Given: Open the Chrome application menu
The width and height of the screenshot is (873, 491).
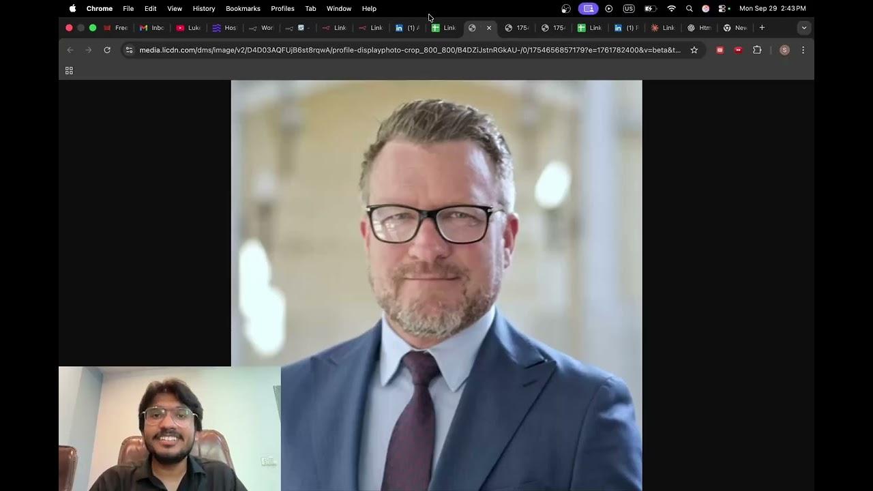Looking at the screenshot, I should pos(100,9).
